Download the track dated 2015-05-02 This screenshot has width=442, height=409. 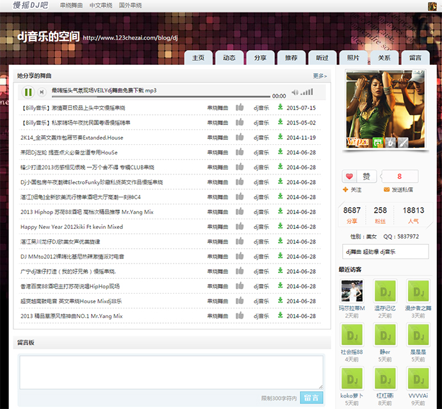(280, 122)
